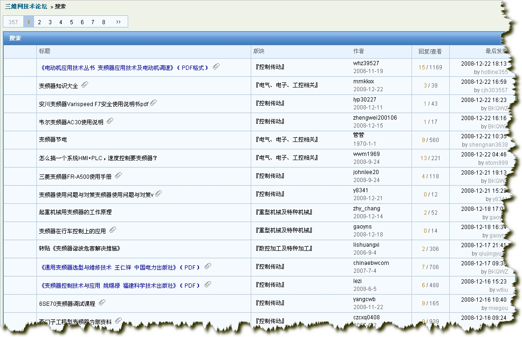Viewport: 522px width, 337px height.
Task: View author profile yangcwb
Action: click(x=364, y=299)
